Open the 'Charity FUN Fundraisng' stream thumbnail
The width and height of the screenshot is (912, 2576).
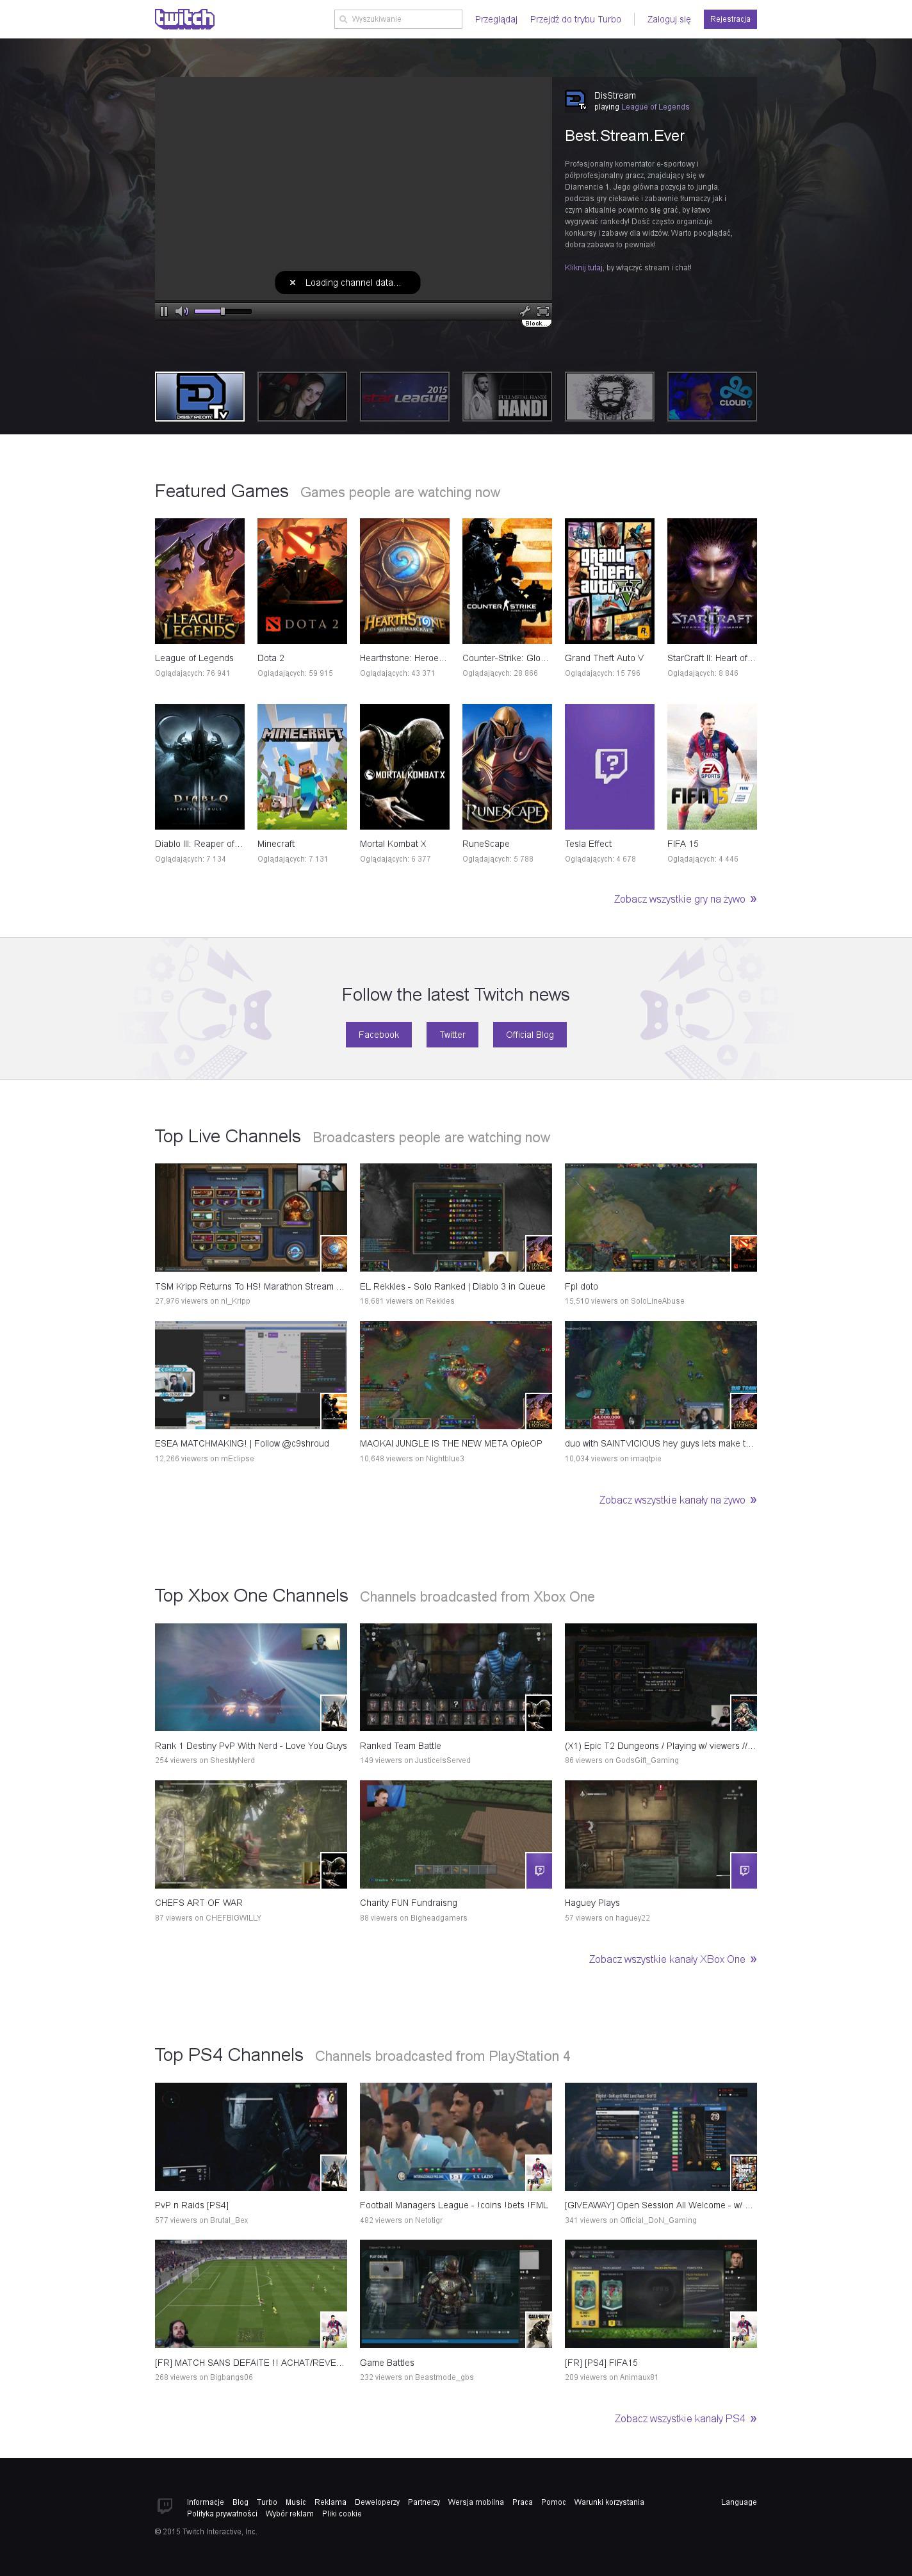[x=456, y=1834]
